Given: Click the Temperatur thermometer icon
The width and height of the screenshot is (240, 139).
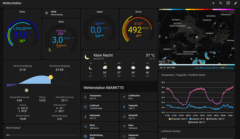Looking at the screenshot, I should tap(86, 97).
